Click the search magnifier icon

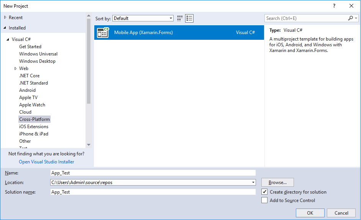pos(350,18)
